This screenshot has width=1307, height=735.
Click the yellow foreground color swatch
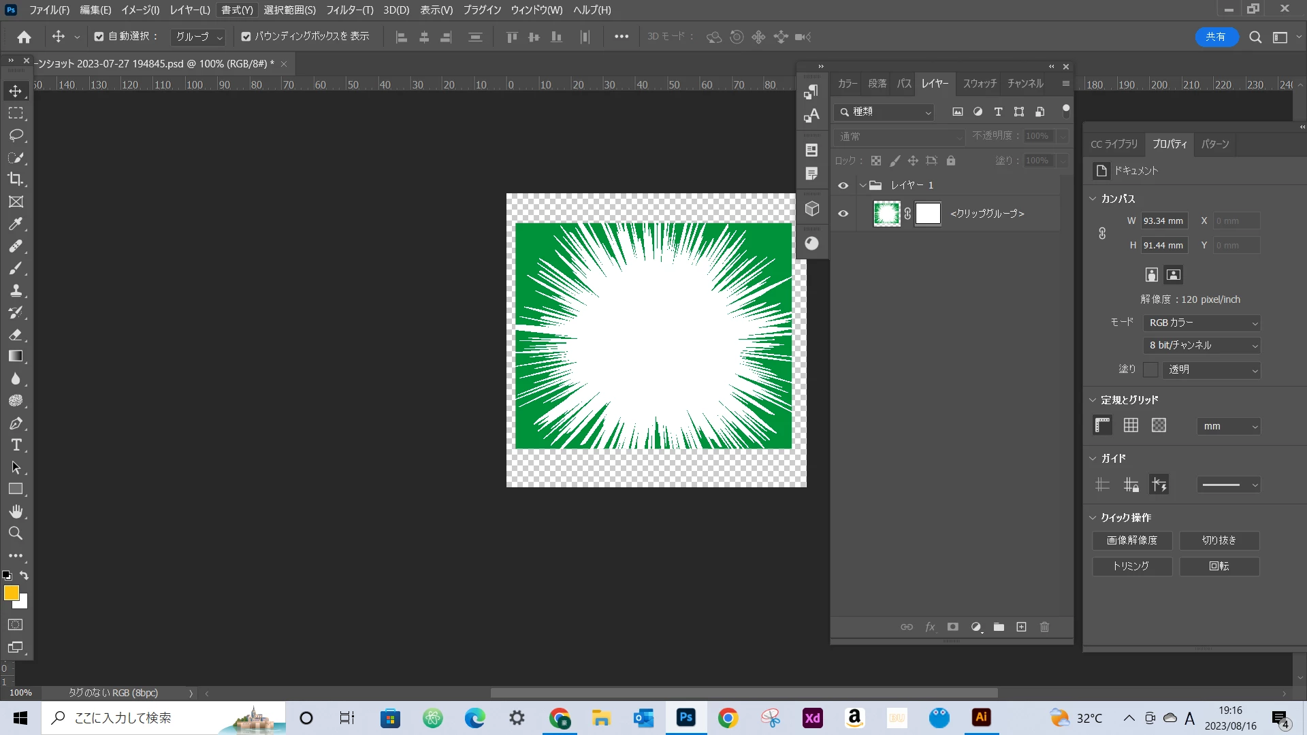click(11, 593)
